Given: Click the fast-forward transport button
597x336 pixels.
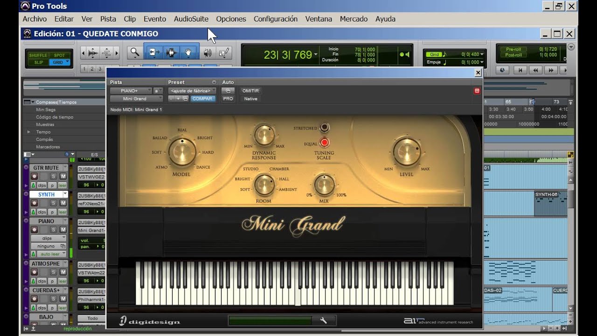Looking at the screenshot, I should point(551,70).
